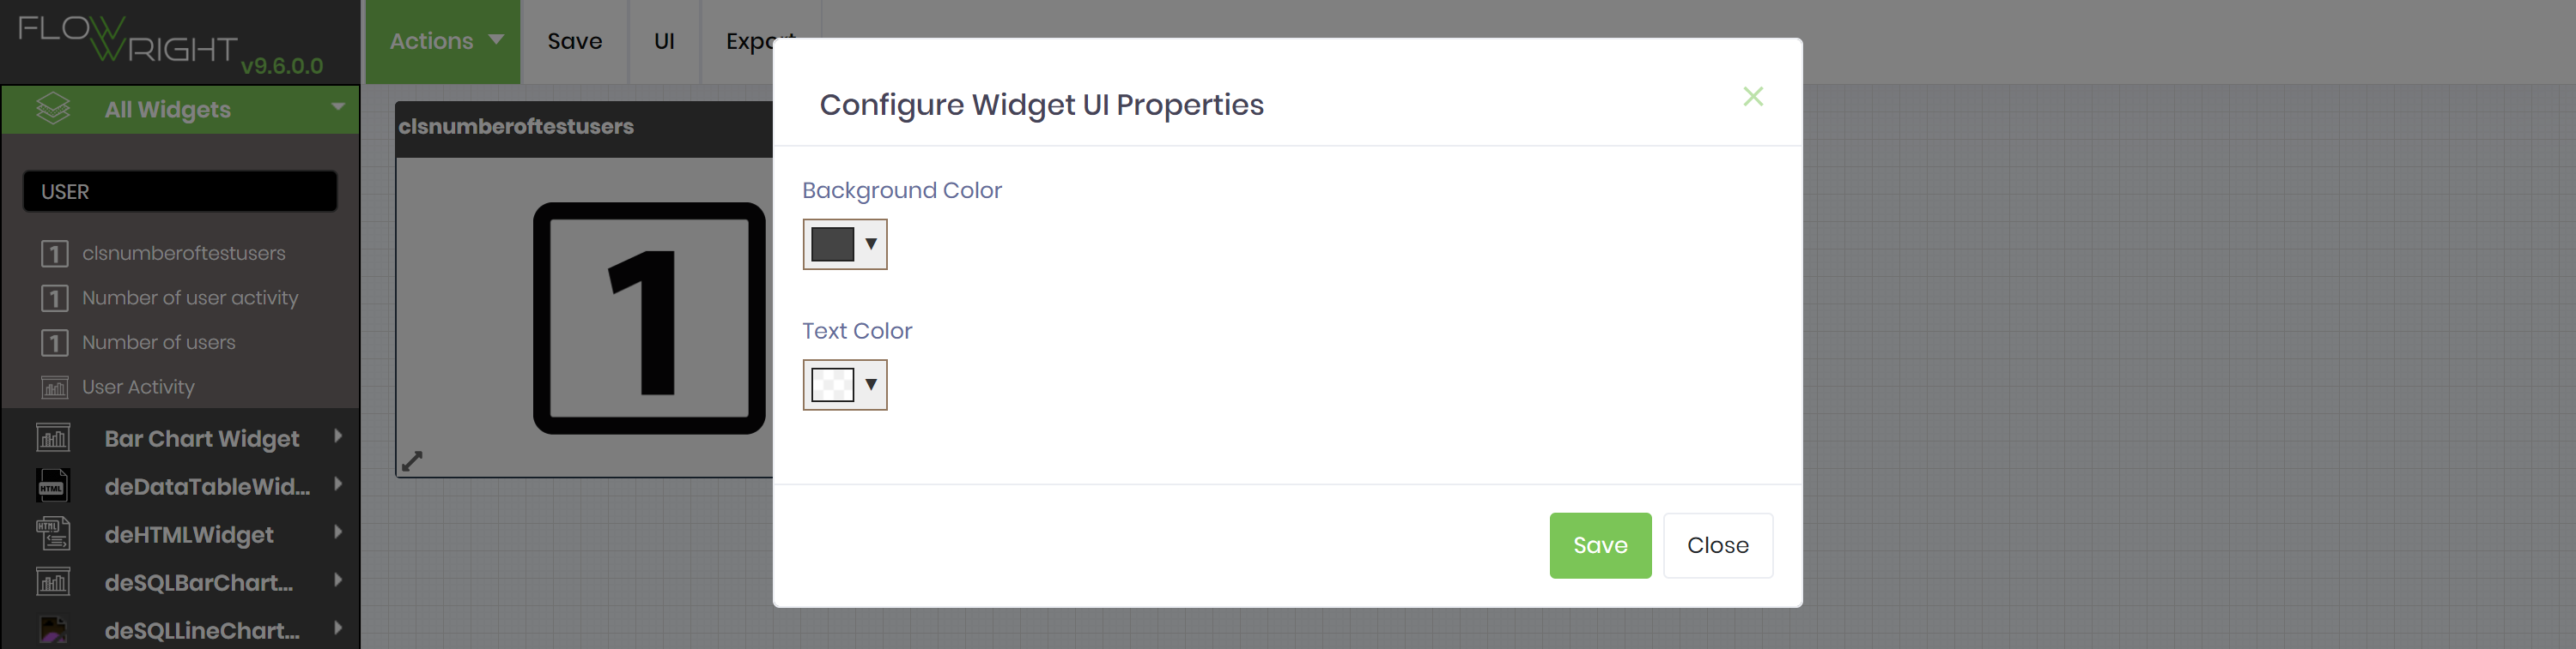Image resolution: width=2576 pixels, height=649 pixels.
Task: Switch to the UI tab
Action: click(x=664, y=41)
